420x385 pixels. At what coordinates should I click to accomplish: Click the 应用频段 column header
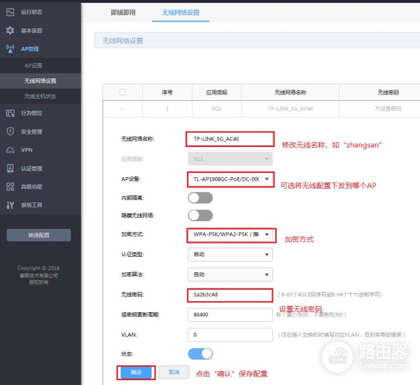coord(216,92)
